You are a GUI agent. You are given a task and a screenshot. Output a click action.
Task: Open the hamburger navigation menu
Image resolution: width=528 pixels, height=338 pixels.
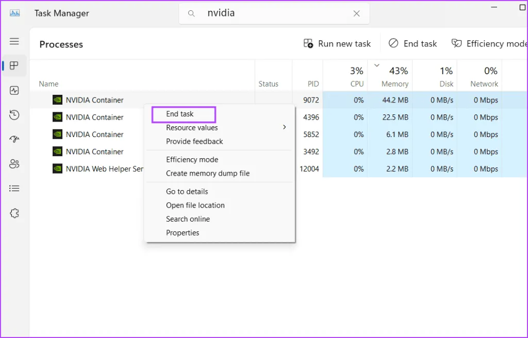click(x=14, y=41)
